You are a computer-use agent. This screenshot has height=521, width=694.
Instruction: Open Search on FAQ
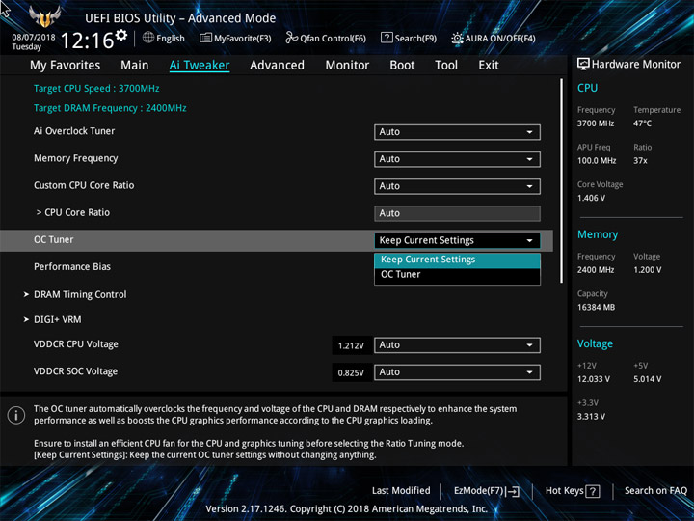pyautogui.click(x=655, y=490)
